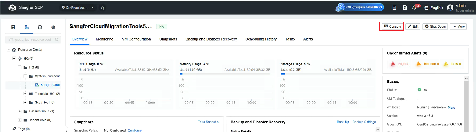The height and width of the screenshot is (132, 476).
Task: Select Resource Center in the tree
Action: 30,50
